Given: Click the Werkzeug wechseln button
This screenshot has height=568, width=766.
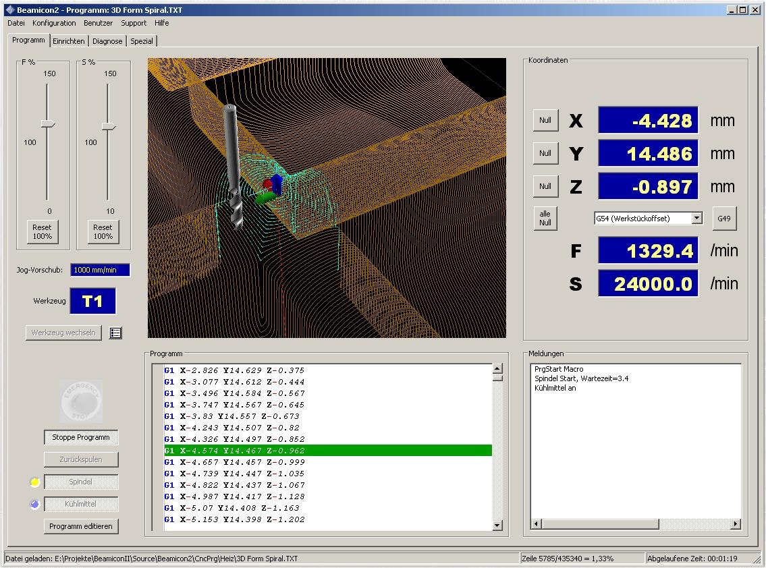Looking at the screenshot, I should (63, 333).
